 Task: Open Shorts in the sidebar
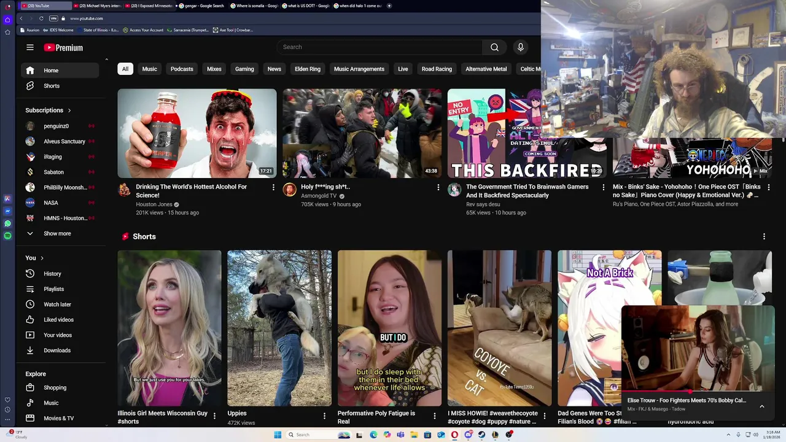pos(60,86)
